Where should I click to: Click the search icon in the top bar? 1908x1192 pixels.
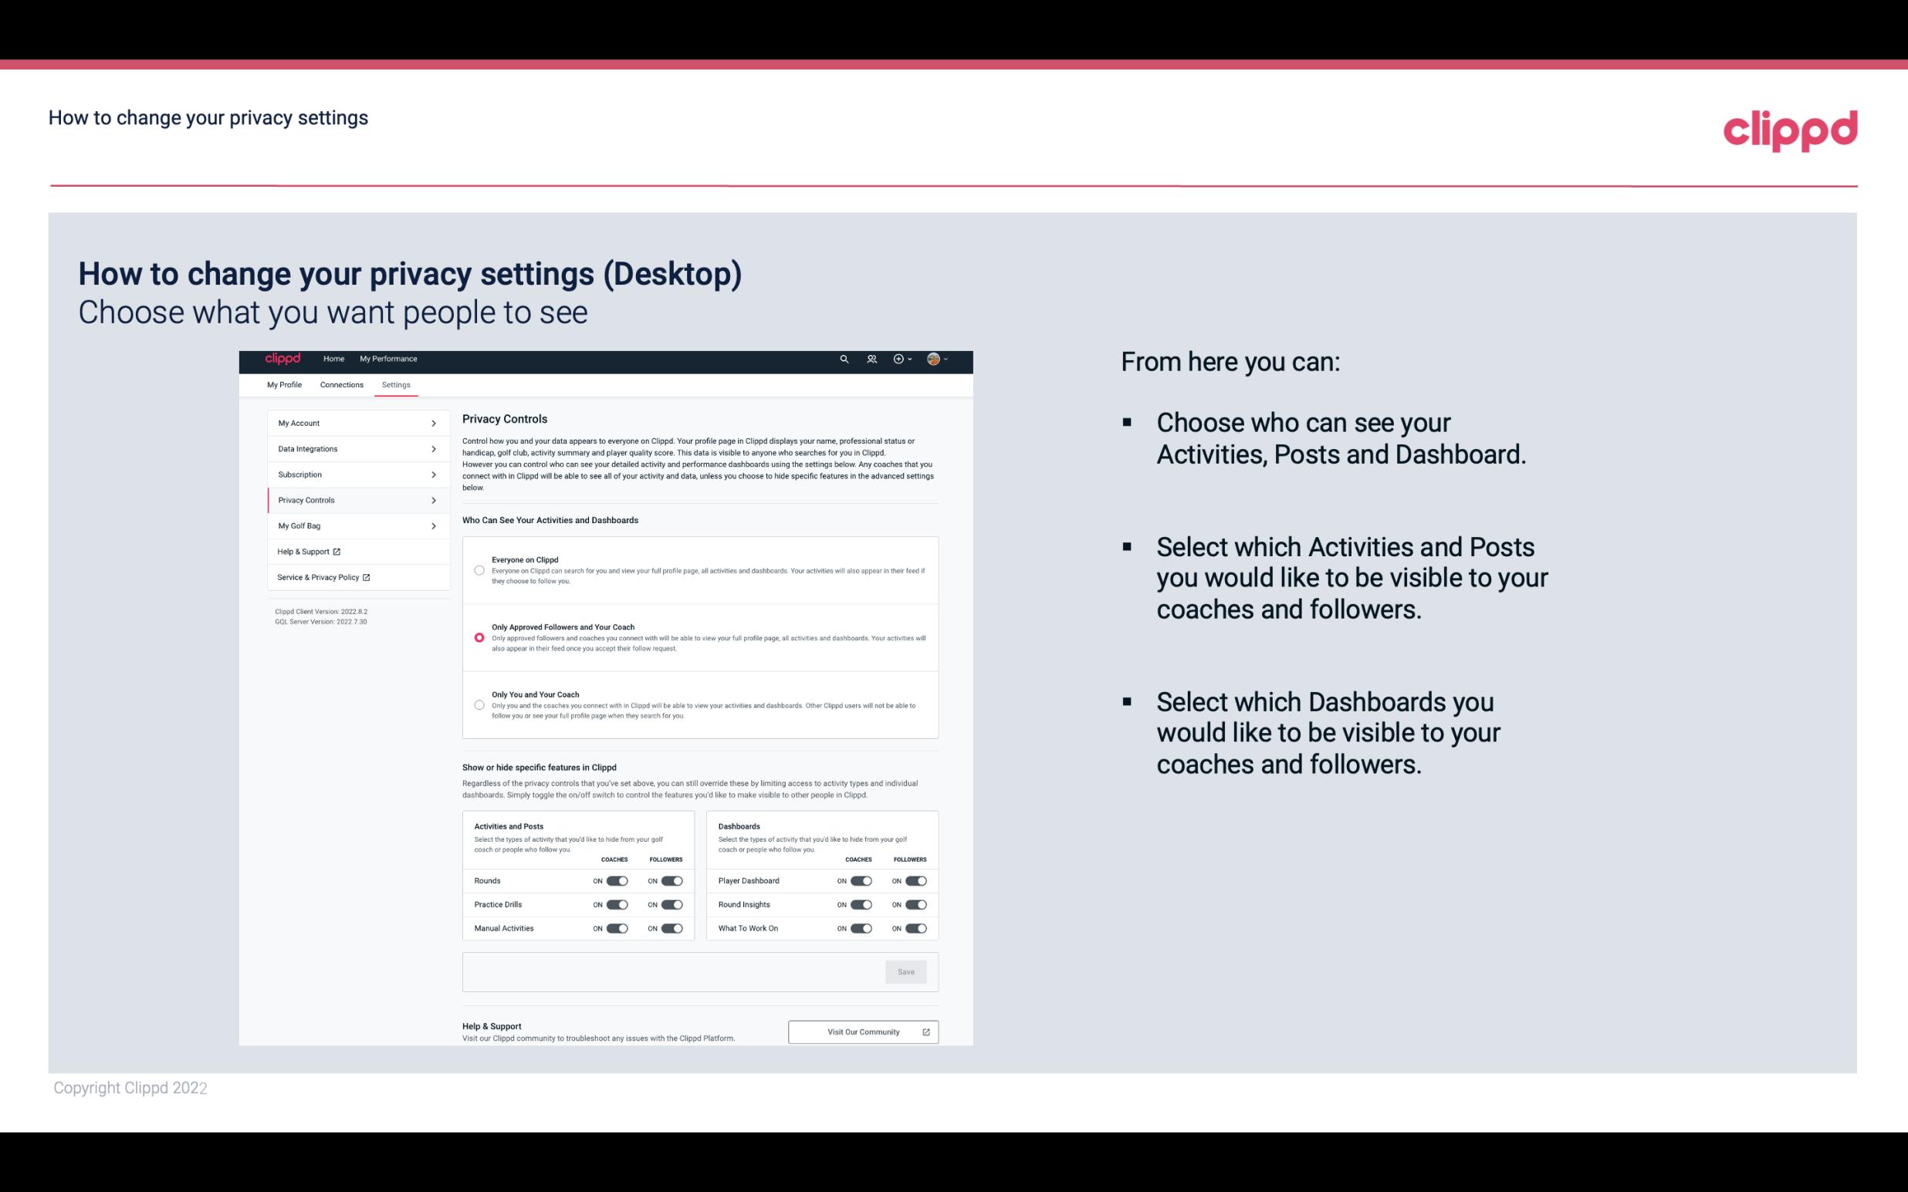tap(844, 359)
